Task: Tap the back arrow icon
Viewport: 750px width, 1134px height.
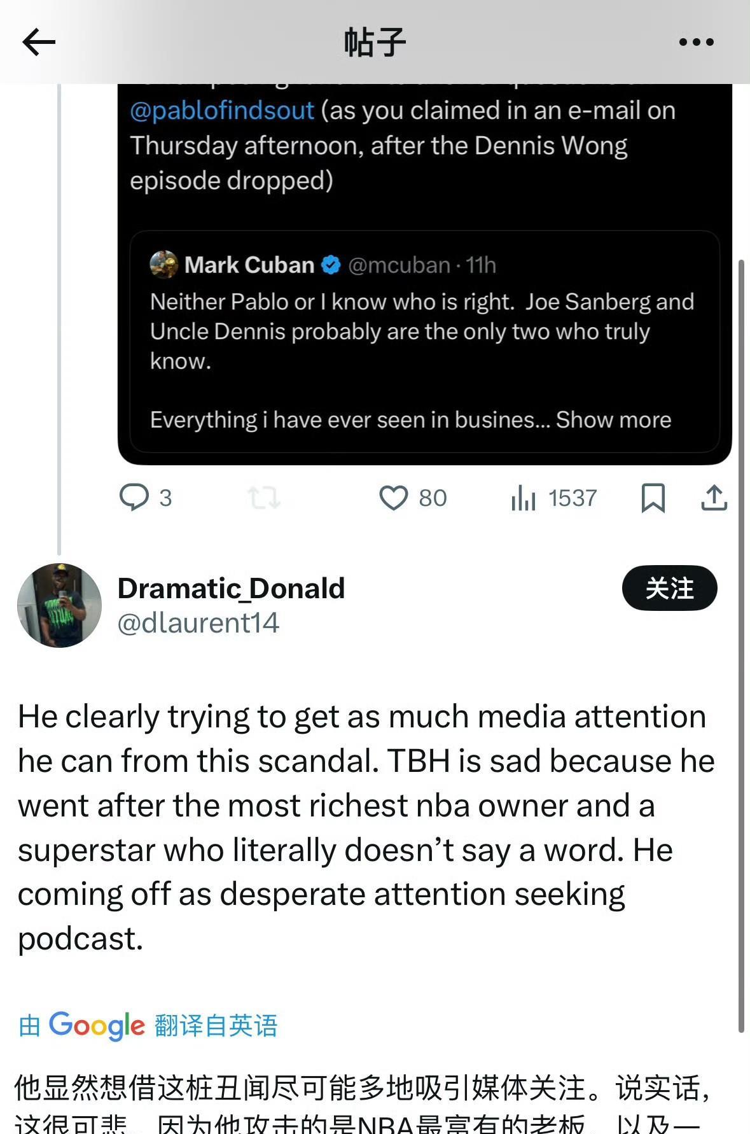Action: [39, 43]
